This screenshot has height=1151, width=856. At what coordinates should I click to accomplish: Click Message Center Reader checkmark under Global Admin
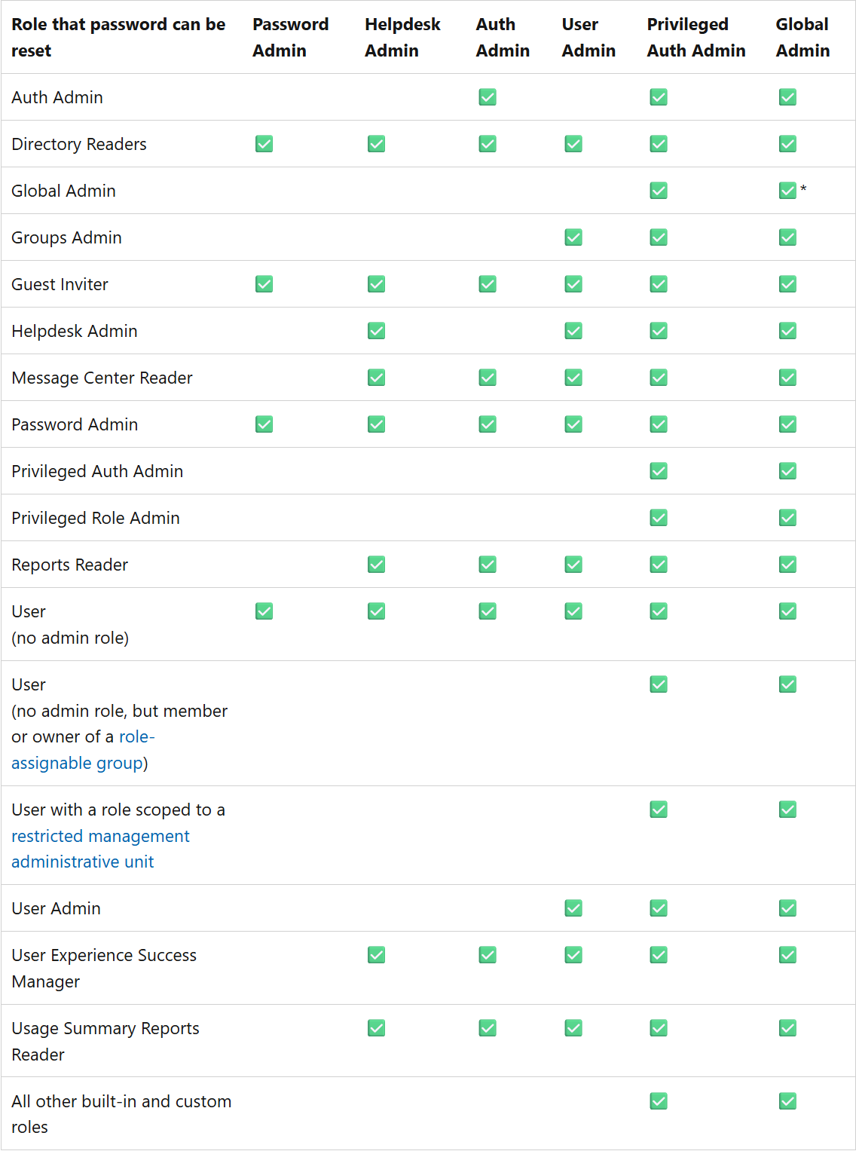[x=787, y=378]
